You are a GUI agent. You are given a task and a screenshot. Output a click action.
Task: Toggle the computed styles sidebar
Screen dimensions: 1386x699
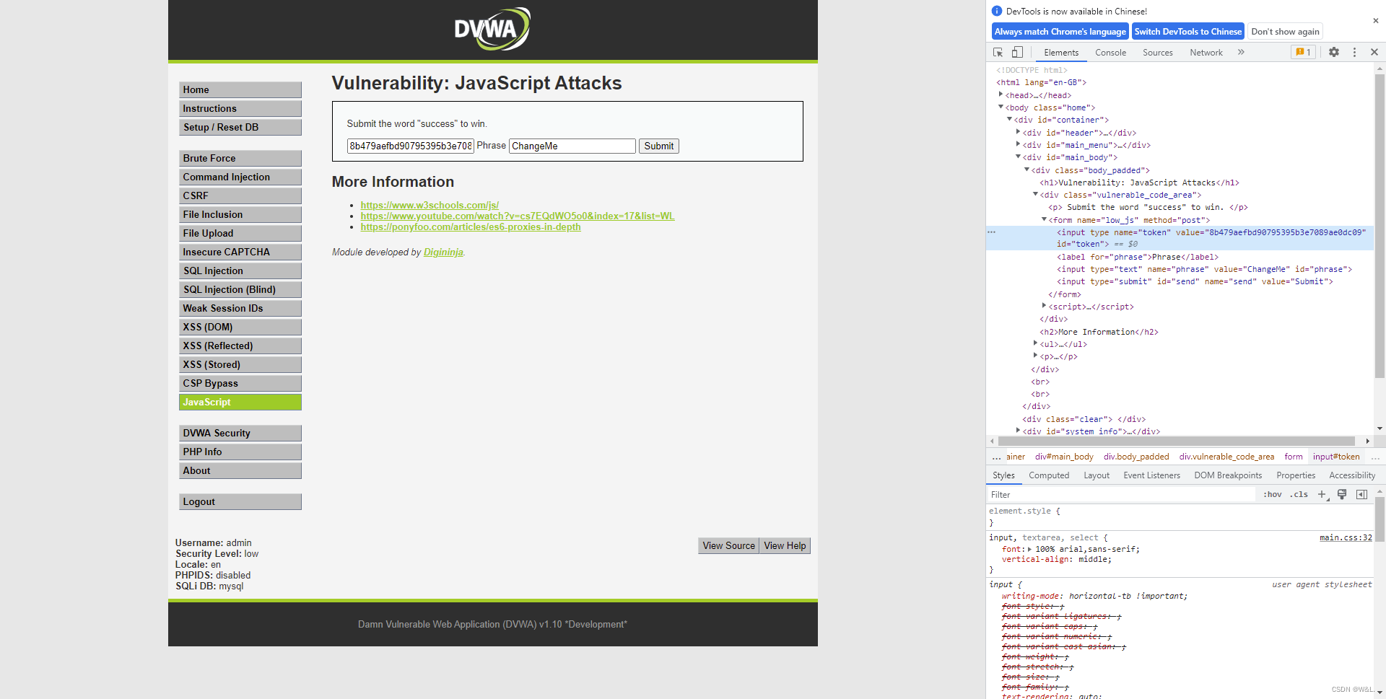[1361, 494]
